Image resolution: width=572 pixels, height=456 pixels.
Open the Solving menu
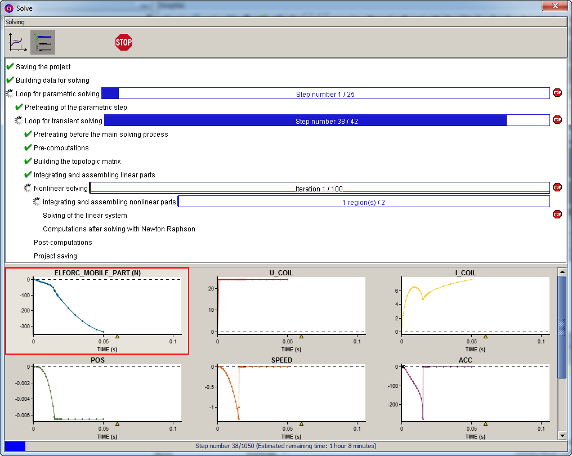(15, 22)
